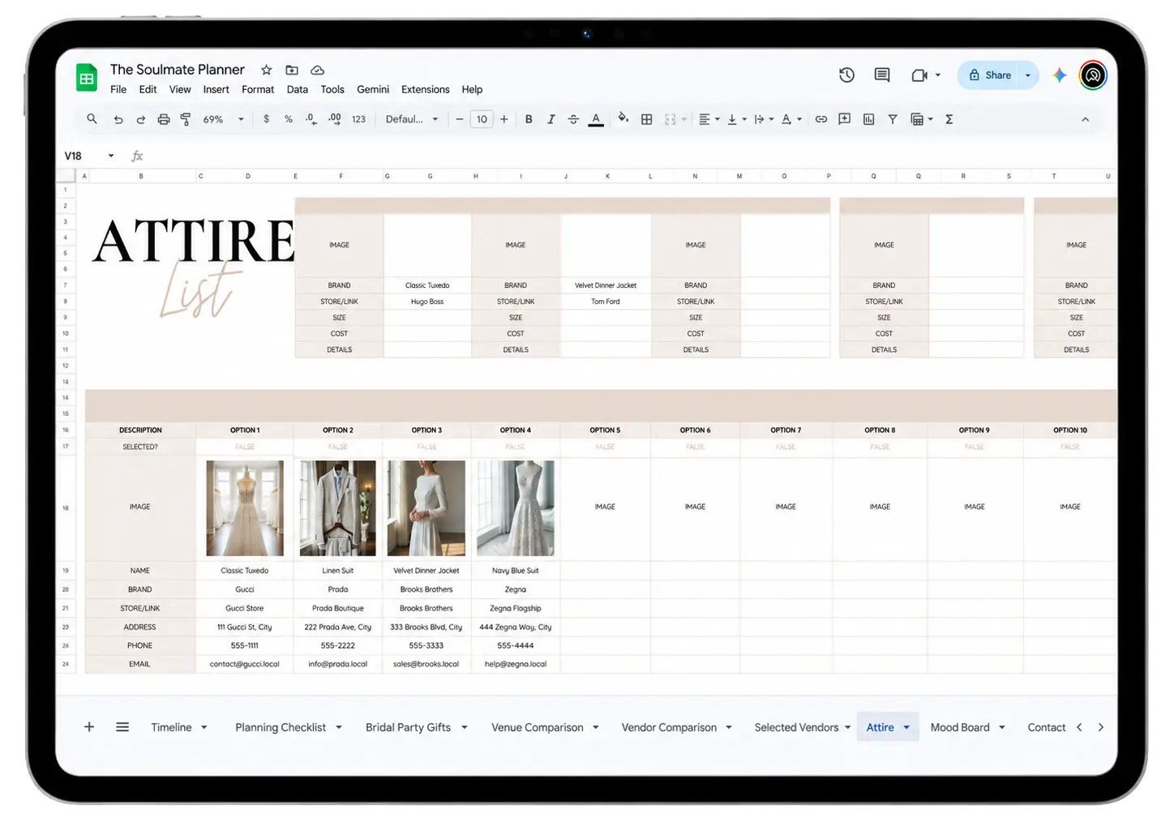
Task: Print the spreadsheet
Action: (x=163, y=119)
